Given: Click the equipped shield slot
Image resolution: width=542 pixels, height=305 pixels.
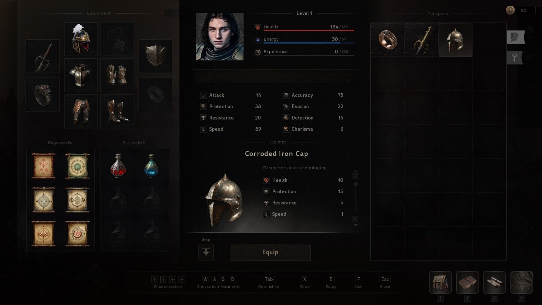Looking at the screenshot, I should click(x=155, y=56).
